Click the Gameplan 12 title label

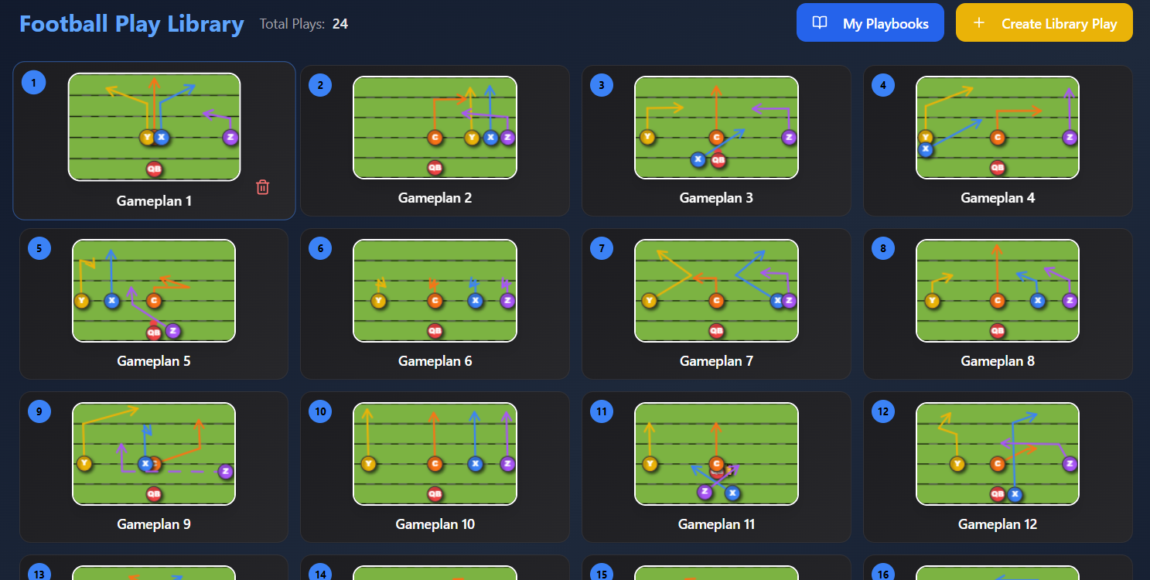tap(998, 524)
